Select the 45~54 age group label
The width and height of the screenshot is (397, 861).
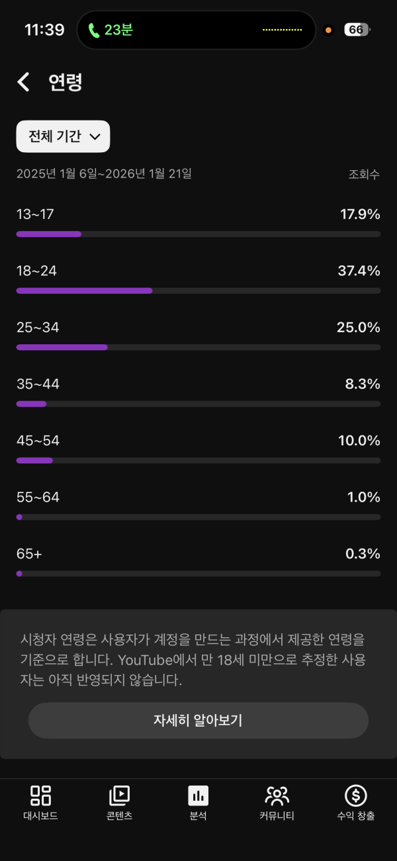click(x=38, y=441)
